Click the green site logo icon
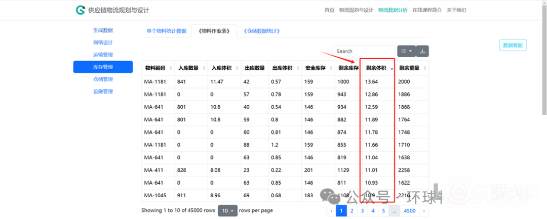The height and width of the screenshot is (219, 547). tap(81, 10)
